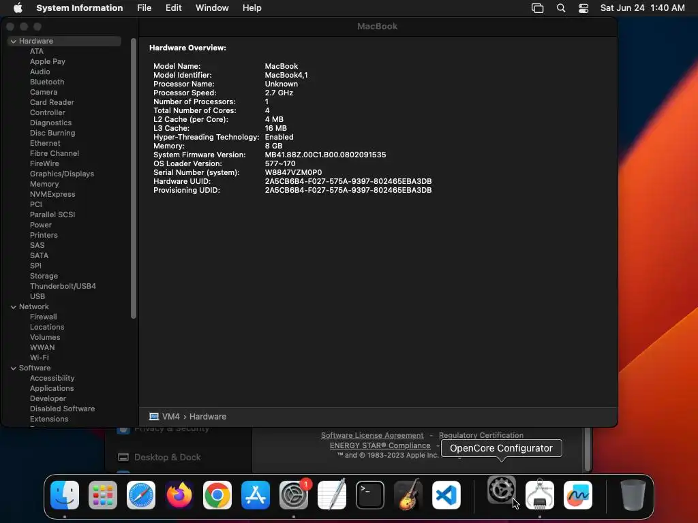Open Launchpad in the Dock
This screenshot has width=698, height=523.
point(103,495)
